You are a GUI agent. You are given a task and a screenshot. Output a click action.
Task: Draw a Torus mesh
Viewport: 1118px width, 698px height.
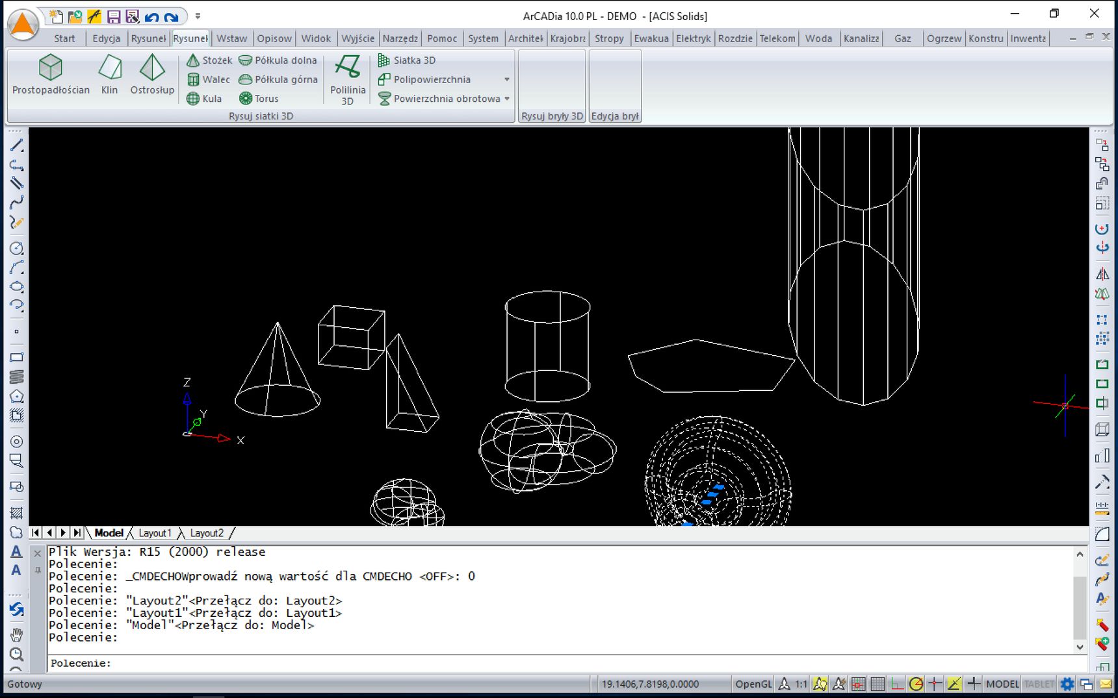coord(259,99)
